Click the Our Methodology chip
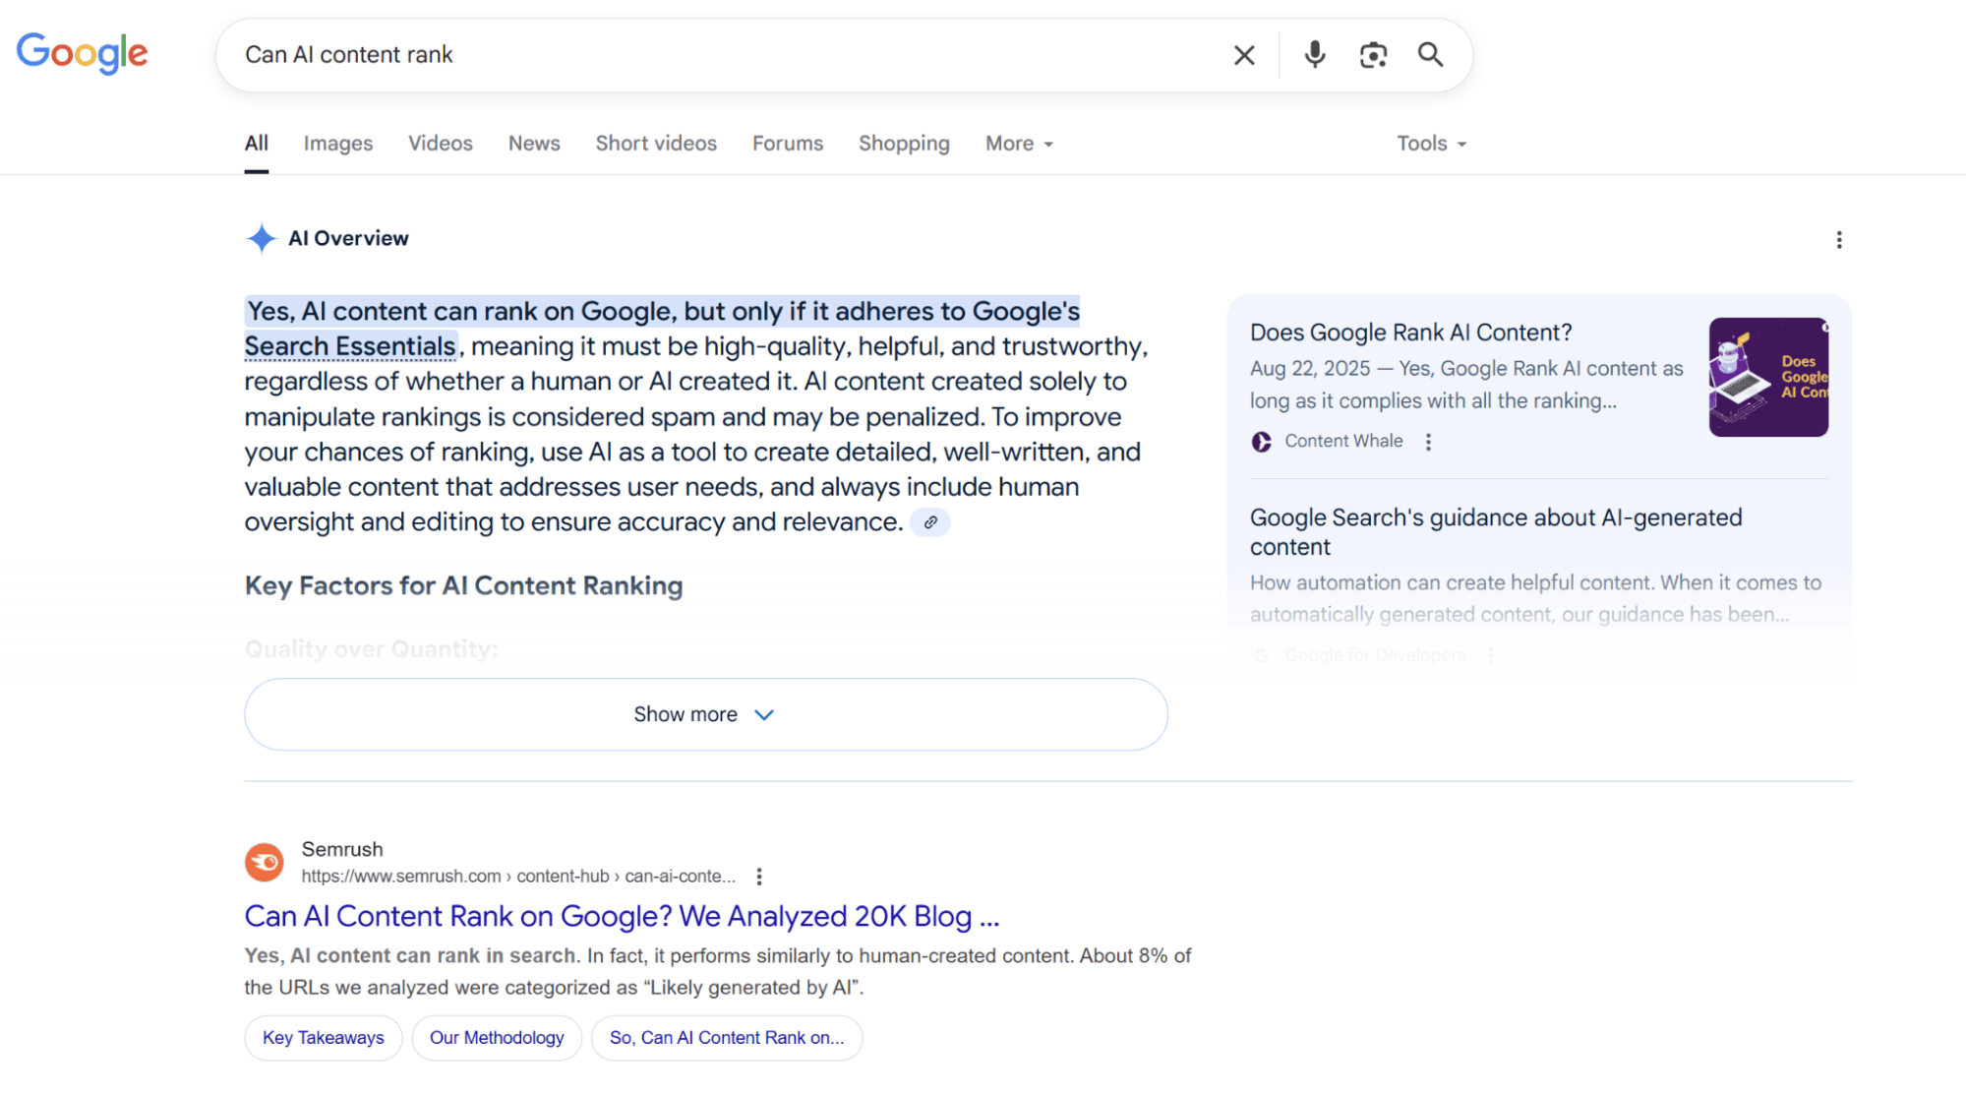 point(496,1037)
